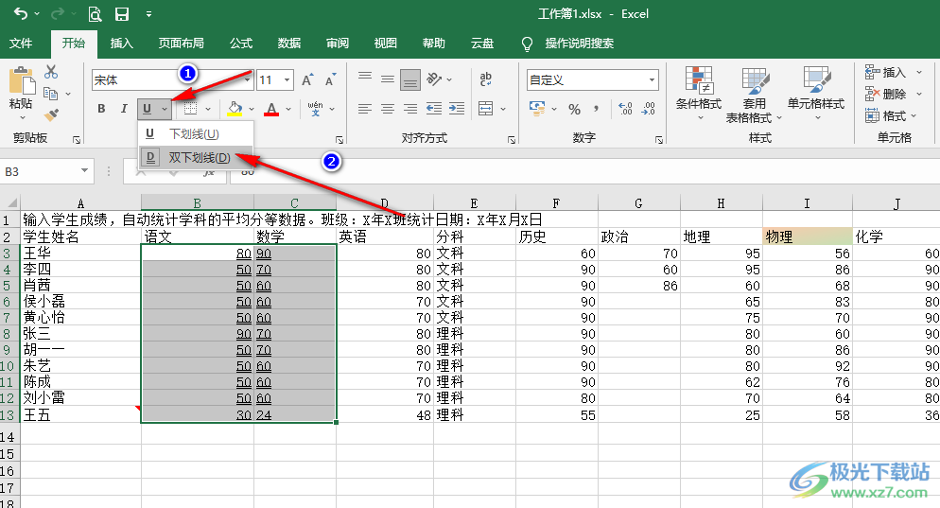Click the Redo icon in quick access toolbar
Screen dimensions: 940x508
point(58,13)
